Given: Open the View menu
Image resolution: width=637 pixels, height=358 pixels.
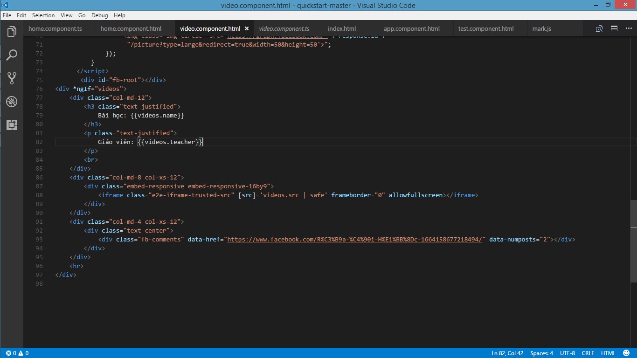Looking at the screenshot, I should pos(67,15).
